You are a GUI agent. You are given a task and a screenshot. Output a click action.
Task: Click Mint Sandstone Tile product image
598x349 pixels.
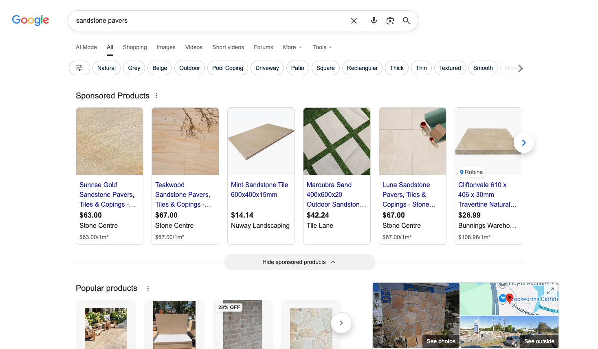pos(261,142)
